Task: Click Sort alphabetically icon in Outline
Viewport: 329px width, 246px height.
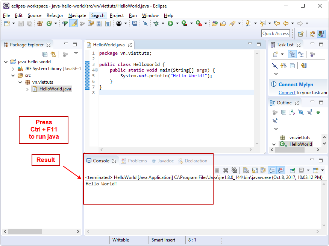Action: click(x=292, y=112)
